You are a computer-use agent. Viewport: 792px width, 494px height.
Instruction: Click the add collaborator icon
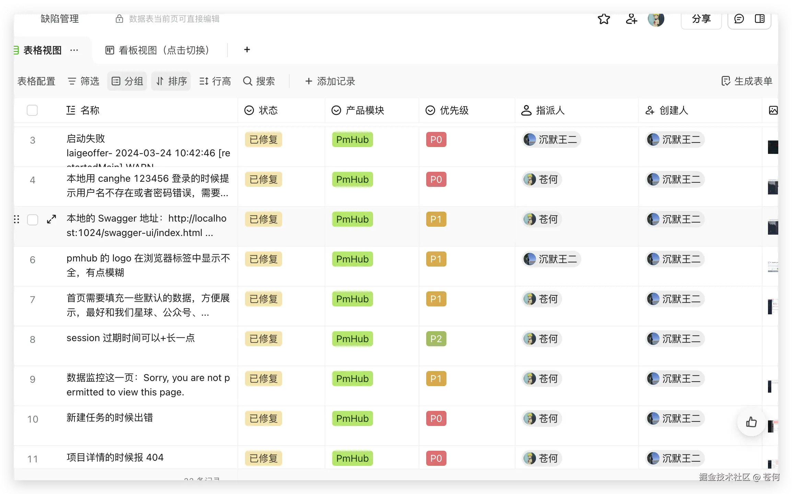pyautogui.click(x=631, y=19)
